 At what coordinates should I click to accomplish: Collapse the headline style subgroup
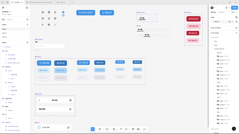click(x=215, y=68)
